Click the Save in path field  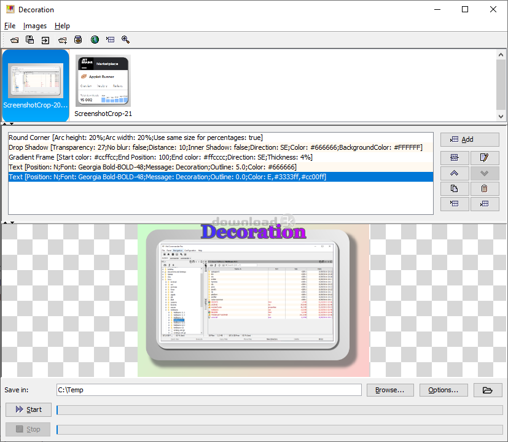point(209,390)
